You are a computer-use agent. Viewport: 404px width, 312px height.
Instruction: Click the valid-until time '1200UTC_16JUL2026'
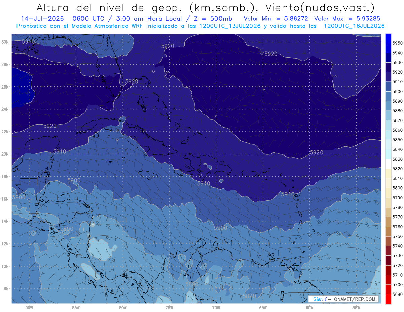[x=354, y=26]
